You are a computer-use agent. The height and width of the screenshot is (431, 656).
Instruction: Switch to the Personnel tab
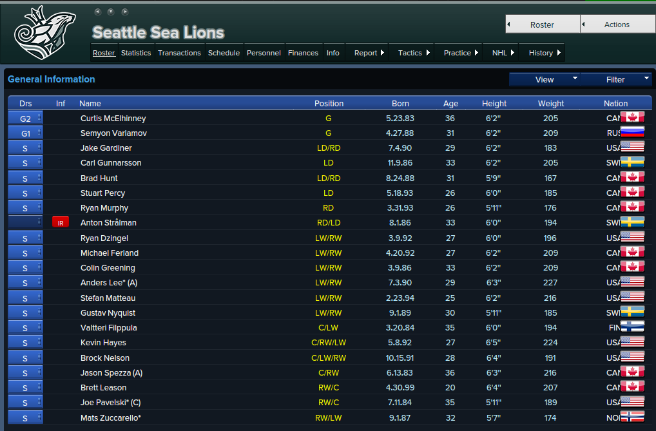[x=264, y=53]
